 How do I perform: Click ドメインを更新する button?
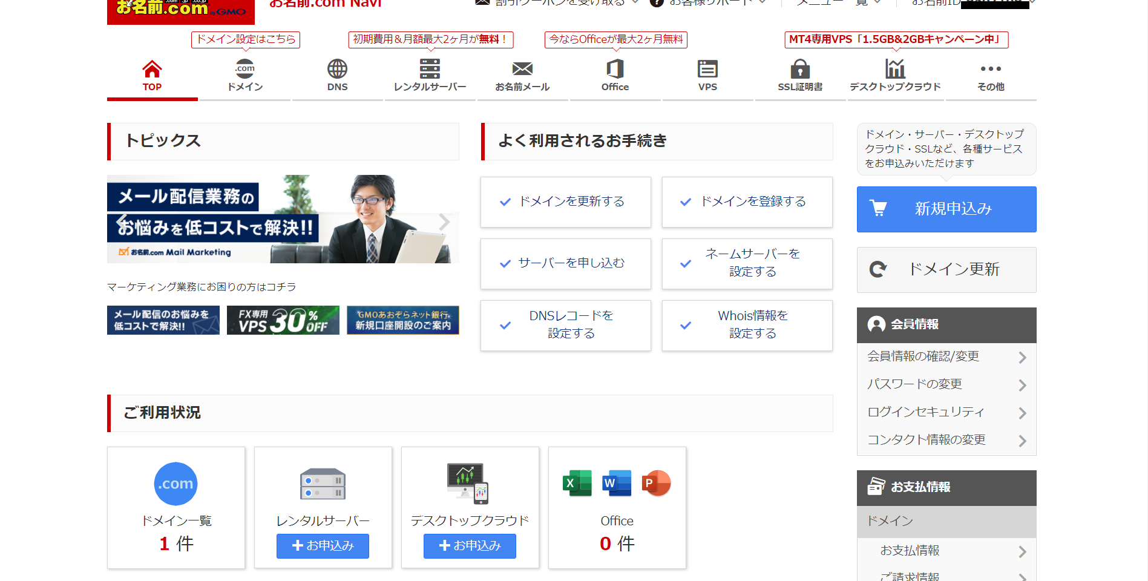[x=566, y=202]
